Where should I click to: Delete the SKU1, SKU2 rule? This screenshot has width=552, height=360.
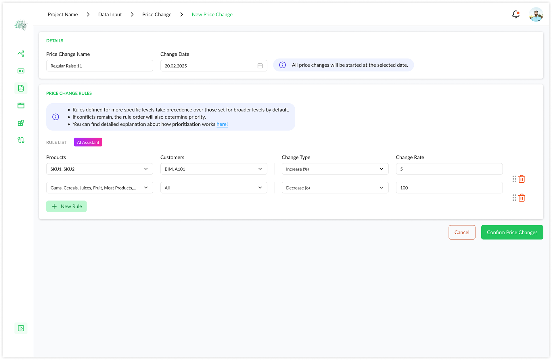click(522, 179)
